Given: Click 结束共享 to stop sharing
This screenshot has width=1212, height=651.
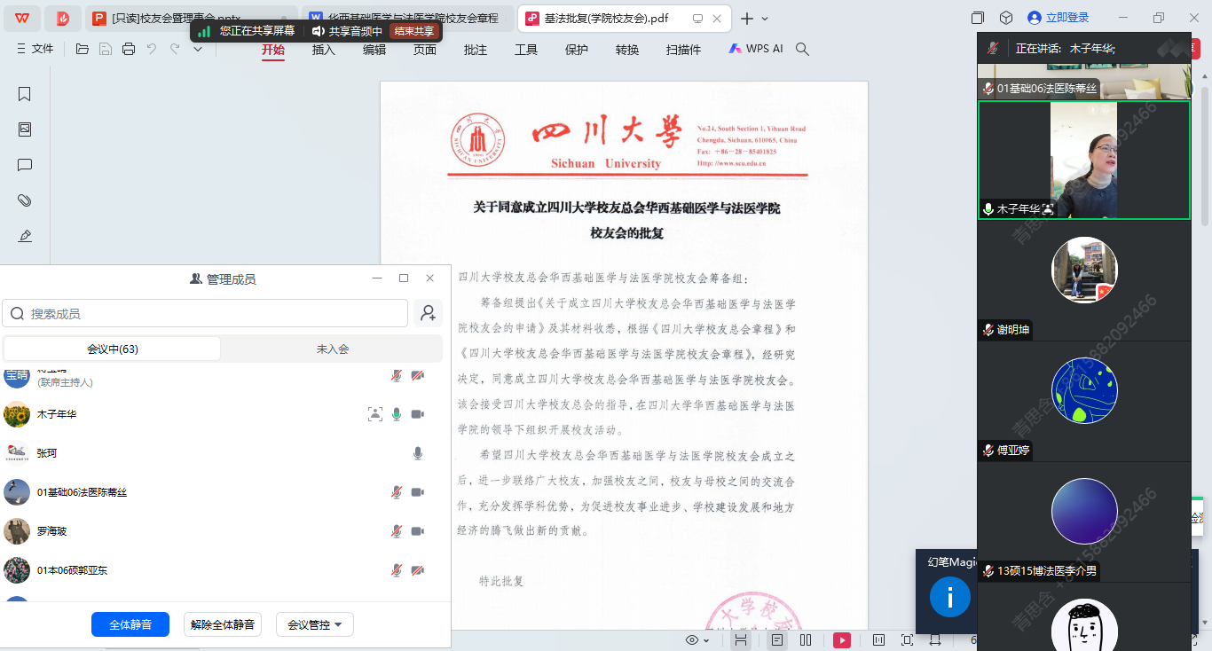Looking at the screenshot, I should (x=414, y=31).
